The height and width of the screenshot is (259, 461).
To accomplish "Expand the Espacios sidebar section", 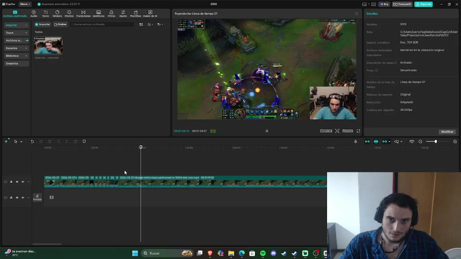I will click(x=16, y=48).
